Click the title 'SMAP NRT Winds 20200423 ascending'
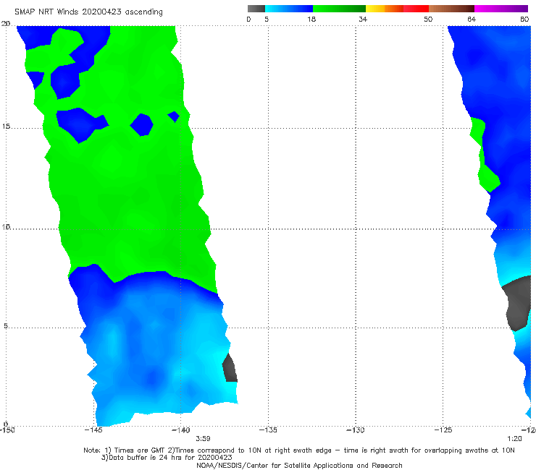The width and height of the screenshot is (536, 470). 88,12
